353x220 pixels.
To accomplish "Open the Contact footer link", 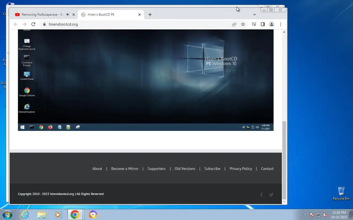I will [267, 169].
